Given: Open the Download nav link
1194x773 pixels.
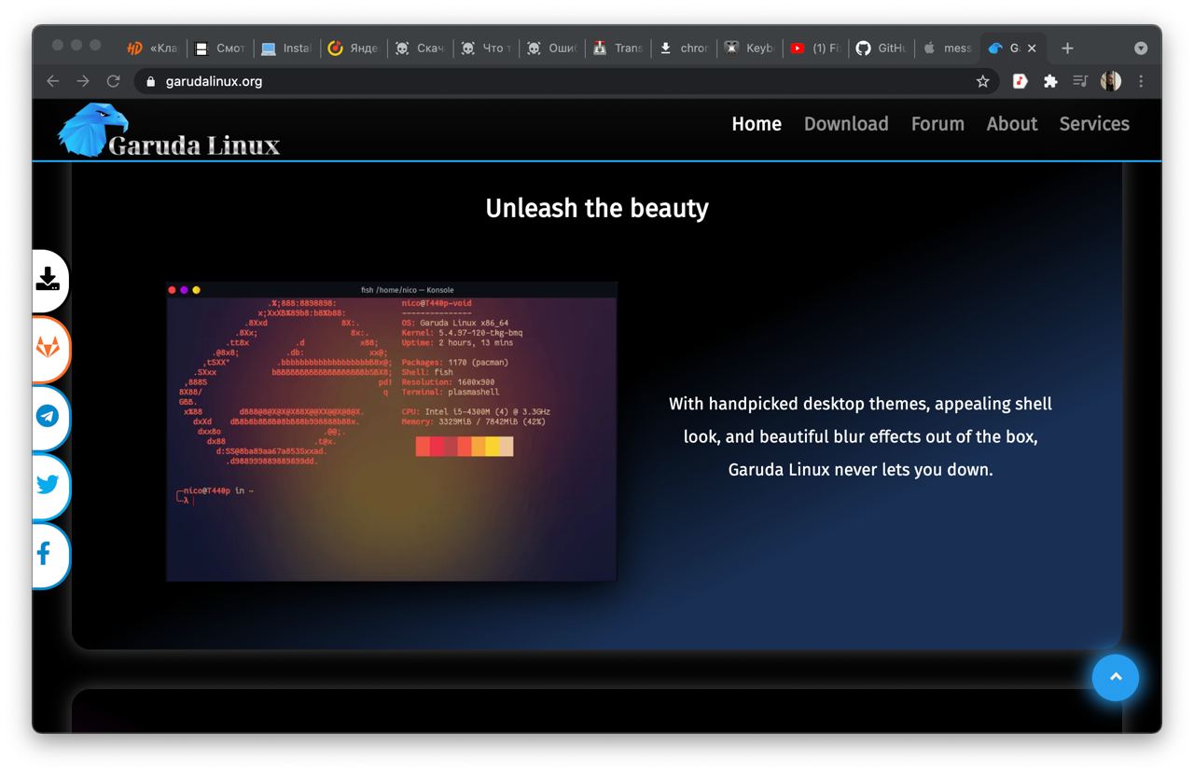Looking at the screenshot, I should click(x=846, y=124).
